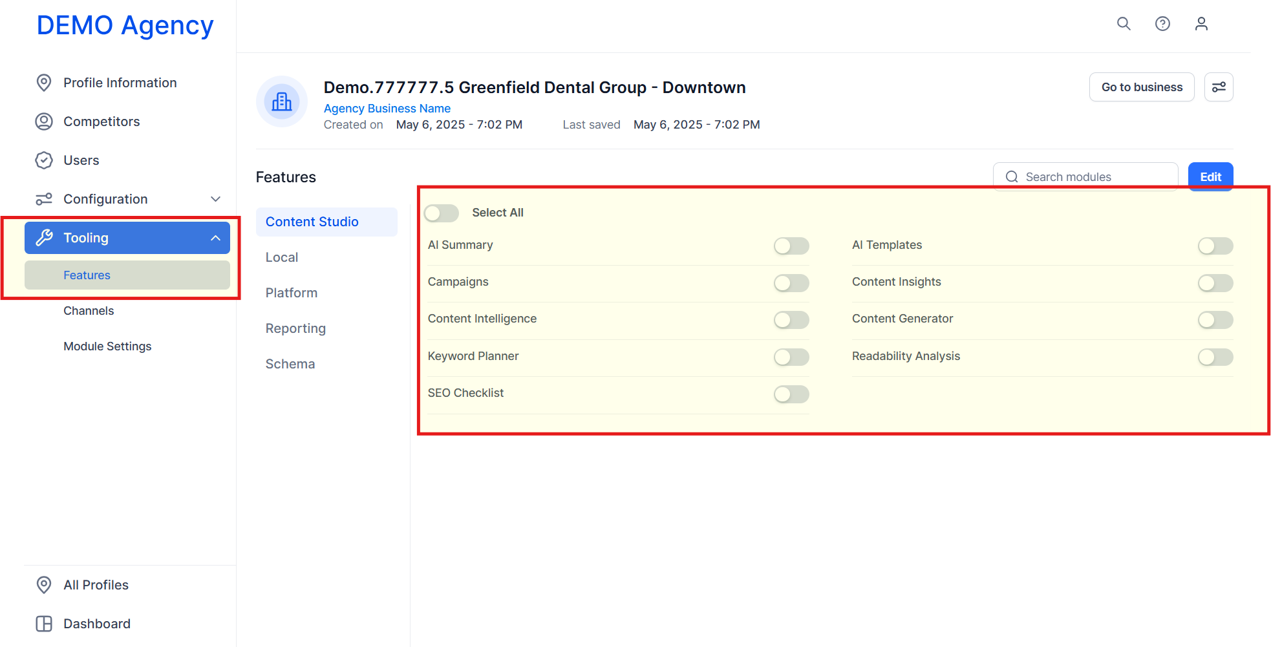Turn on Keyword Planner toggle

(791, 357)
